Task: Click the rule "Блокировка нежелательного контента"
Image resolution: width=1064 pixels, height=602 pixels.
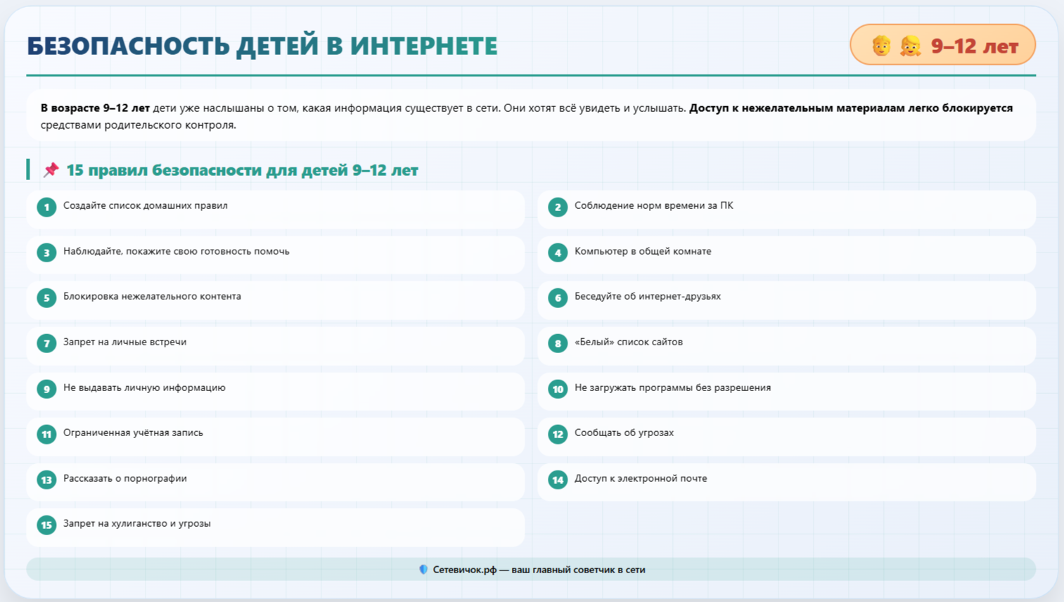Action: (x=276, y=300)
